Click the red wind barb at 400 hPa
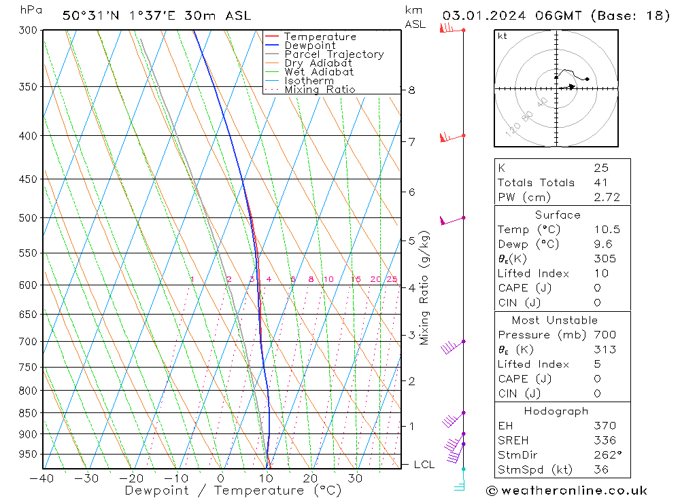 [452, 138]
